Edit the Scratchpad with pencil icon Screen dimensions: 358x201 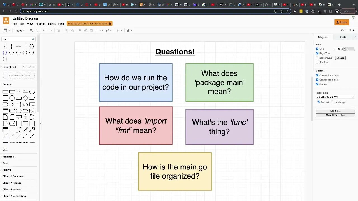[30, 67]
